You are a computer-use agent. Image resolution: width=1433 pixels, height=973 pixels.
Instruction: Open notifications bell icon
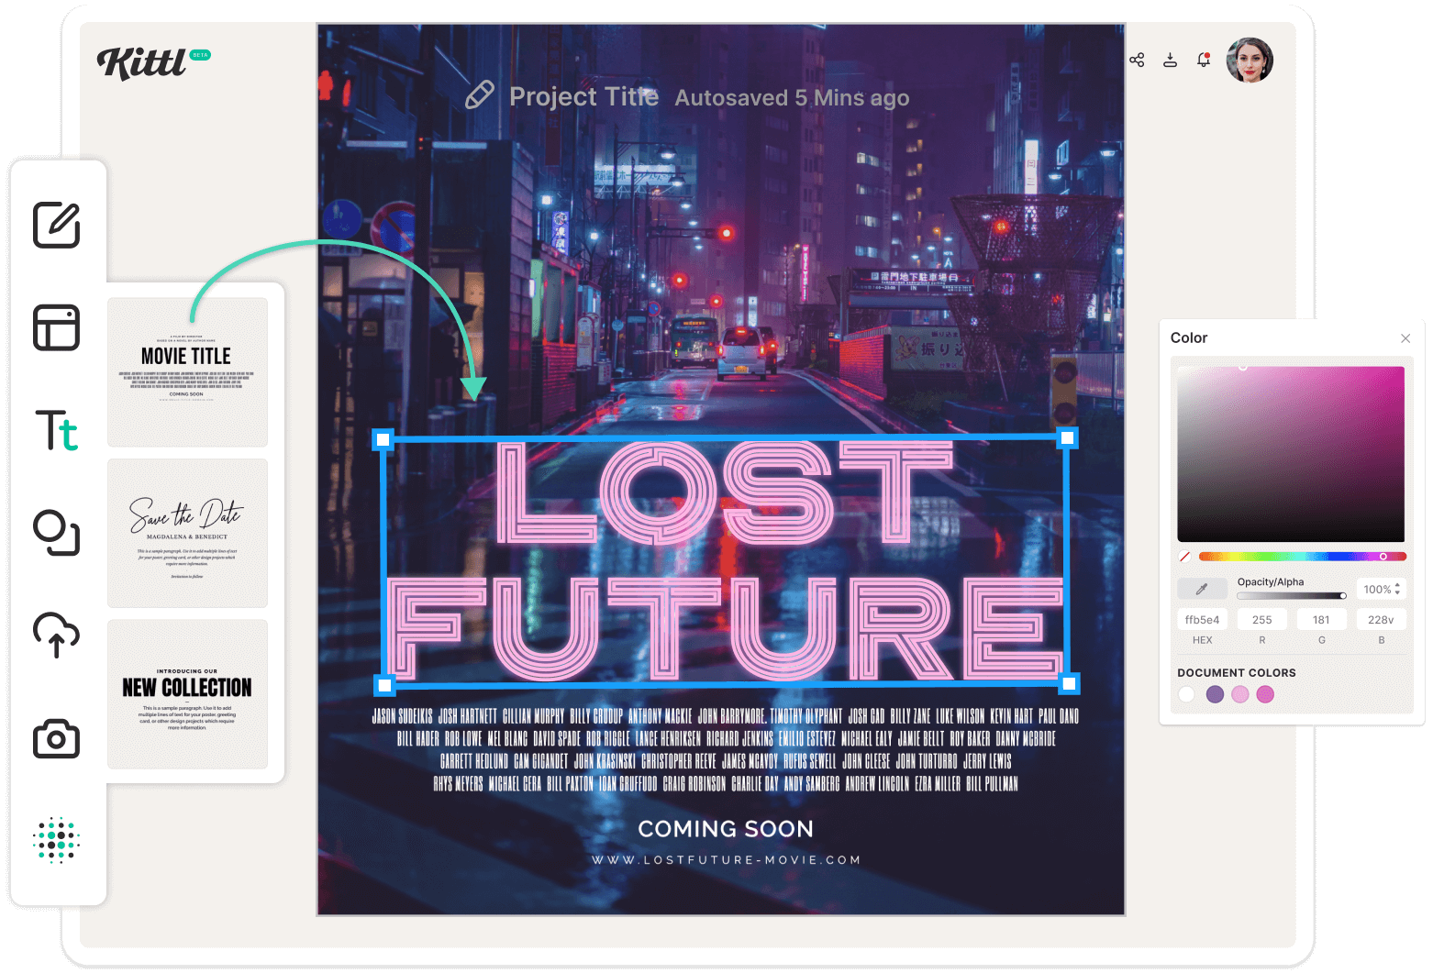tap(1204, 61)
